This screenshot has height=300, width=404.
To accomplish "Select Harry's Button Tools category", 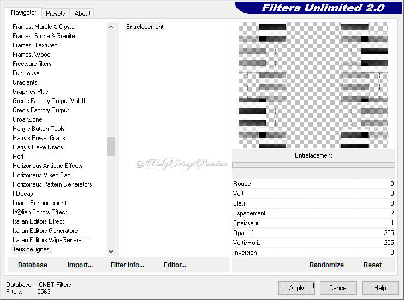I will coord(39,129).
